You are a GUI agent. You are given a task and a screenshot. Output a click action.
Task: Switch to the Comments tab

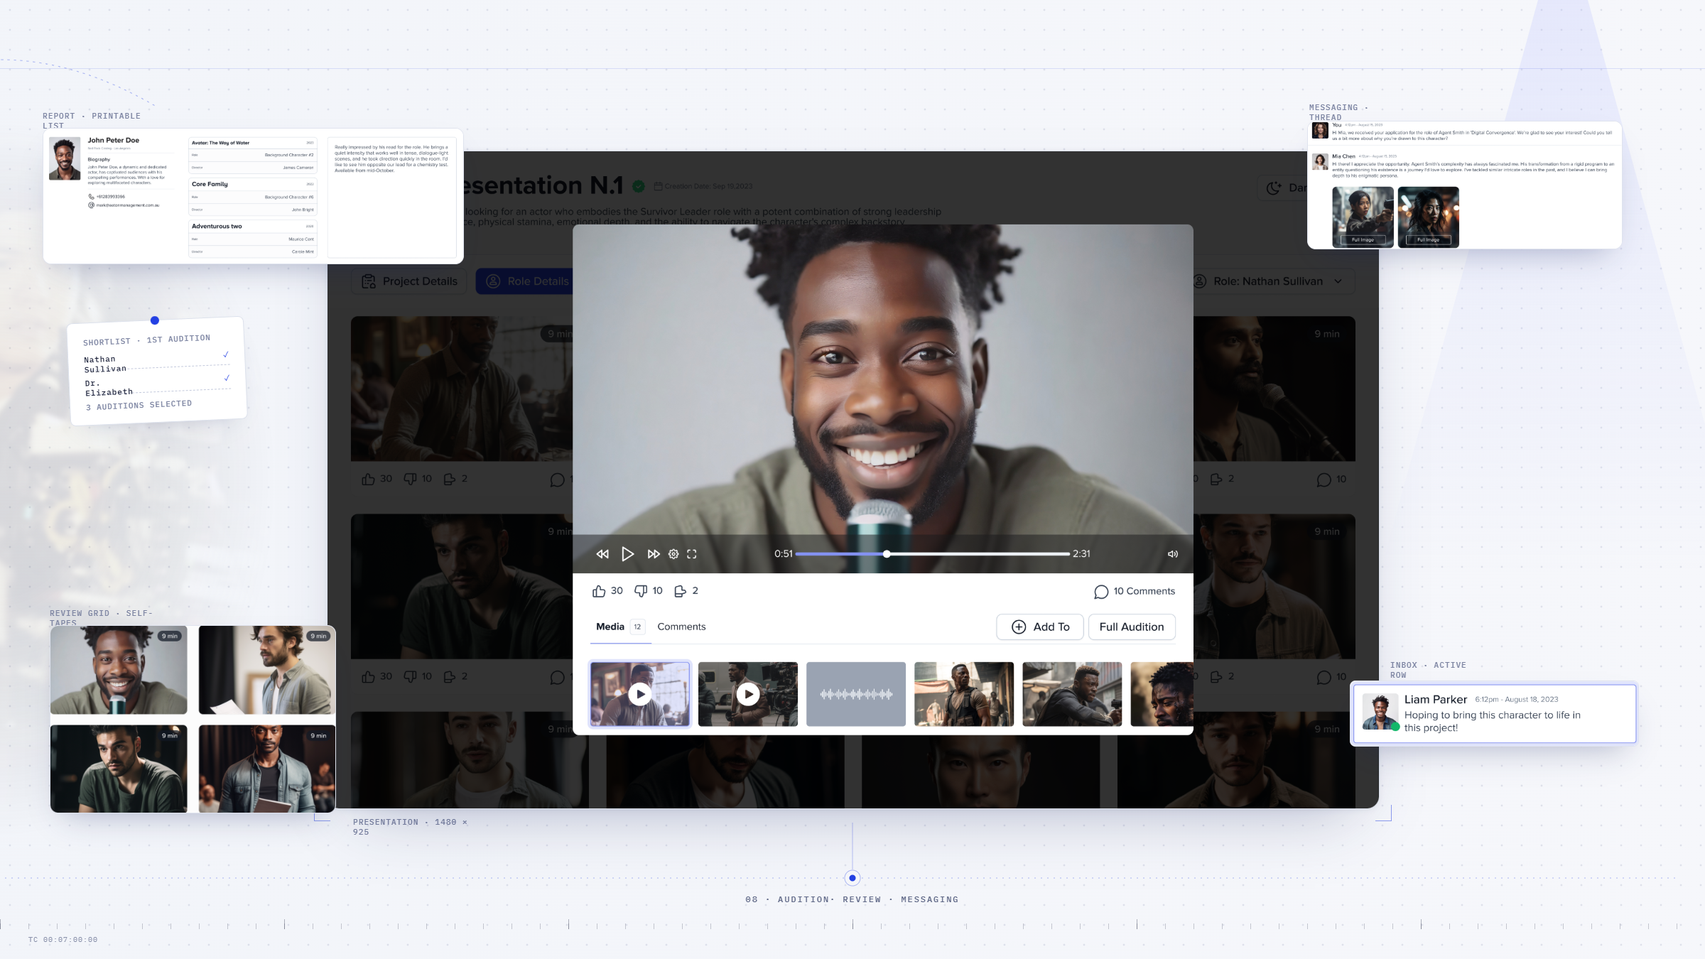click(681, 627)
